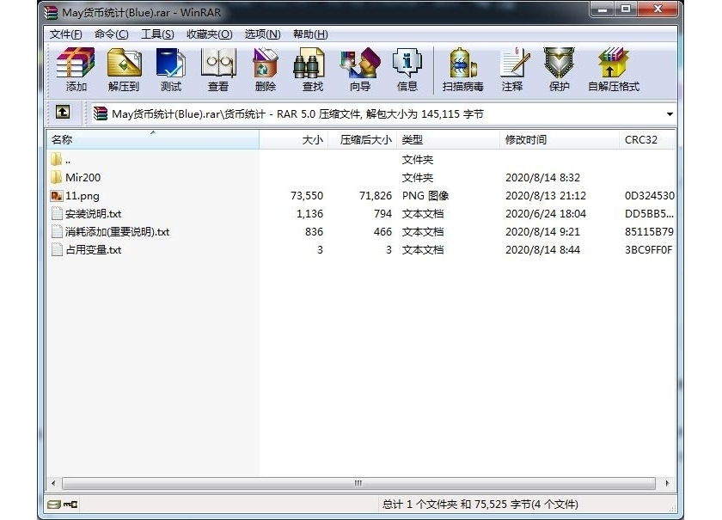Open the 注释 (Comment) toolbar icon
This screenshot has height=520, width=722.
pyautogui.click(x=513, y=69)
